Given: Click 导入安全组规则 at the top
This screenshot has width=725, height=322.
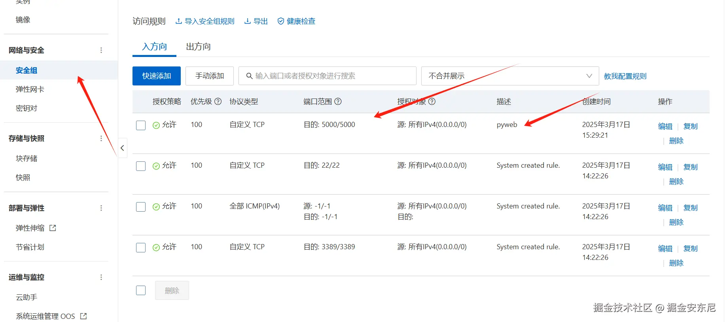Looking at the screenshot, I should (x=205, y=21).
